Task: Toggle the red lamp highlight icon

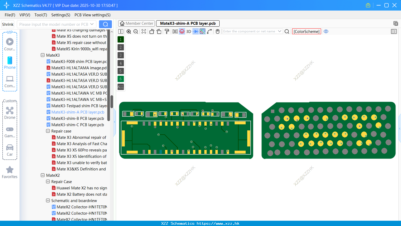Action: click(182, 31)
